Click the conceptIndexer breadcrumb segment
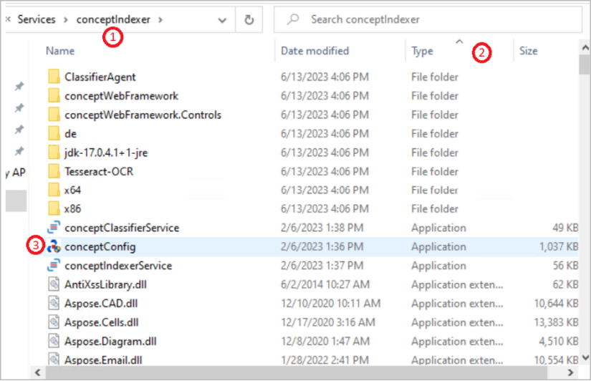 (x=113, y=20)
